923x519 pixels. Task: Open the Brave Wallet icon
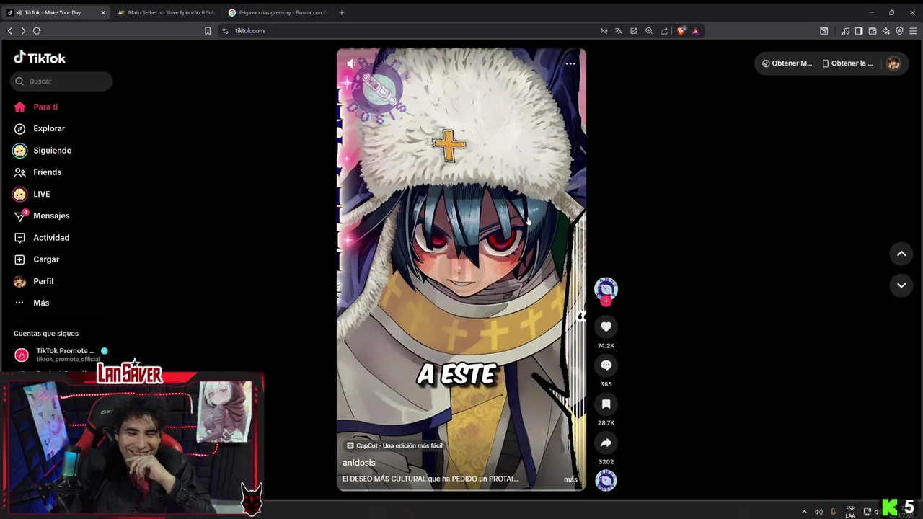[873, 31]
